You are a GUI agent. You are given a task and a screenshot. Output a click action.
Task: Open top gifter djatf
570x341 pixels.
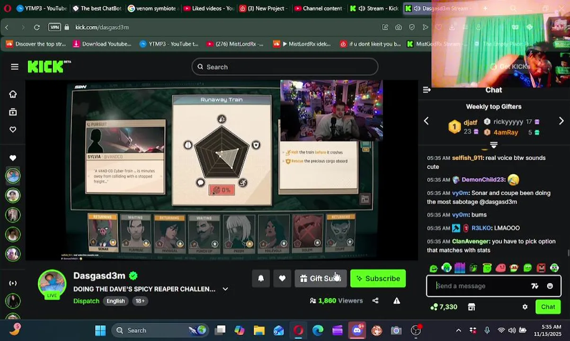coord(471,122)
